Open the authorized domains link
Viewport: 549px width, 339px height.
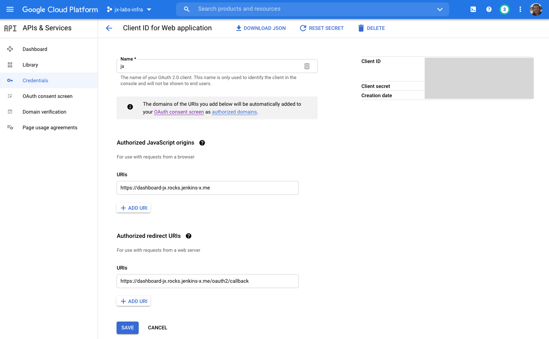coord(235,112)
